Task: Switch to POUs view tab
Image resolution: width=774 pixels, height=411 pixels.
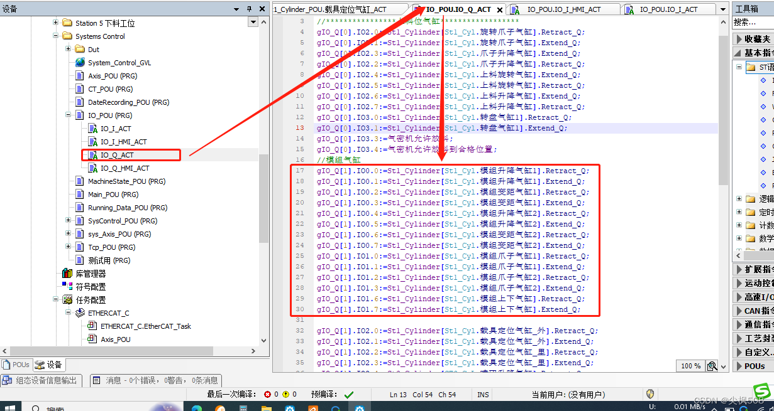Action: 16,365
